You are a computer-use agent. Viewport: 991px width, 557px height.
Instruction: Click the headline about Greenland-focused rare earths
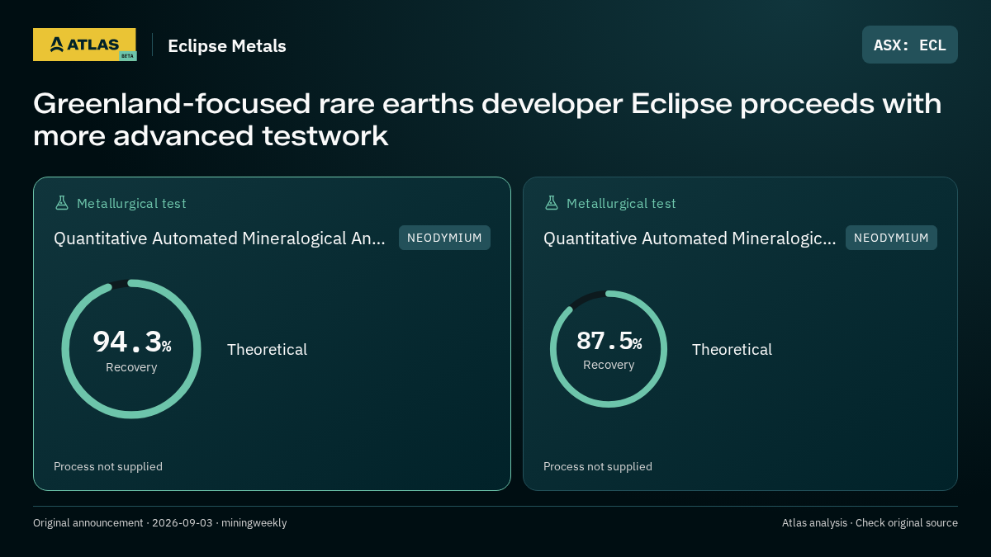point(487,120)
